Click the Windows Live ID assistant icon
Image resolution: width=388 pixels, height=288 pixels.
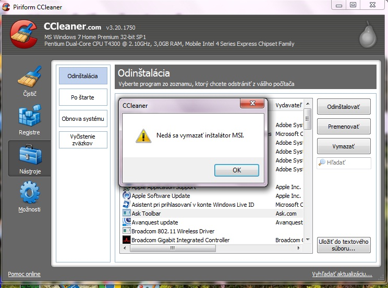pos(126,205)
